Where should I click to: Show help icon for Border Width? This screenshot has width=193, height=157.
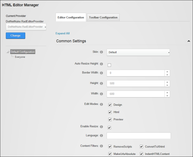click(101, 73)
